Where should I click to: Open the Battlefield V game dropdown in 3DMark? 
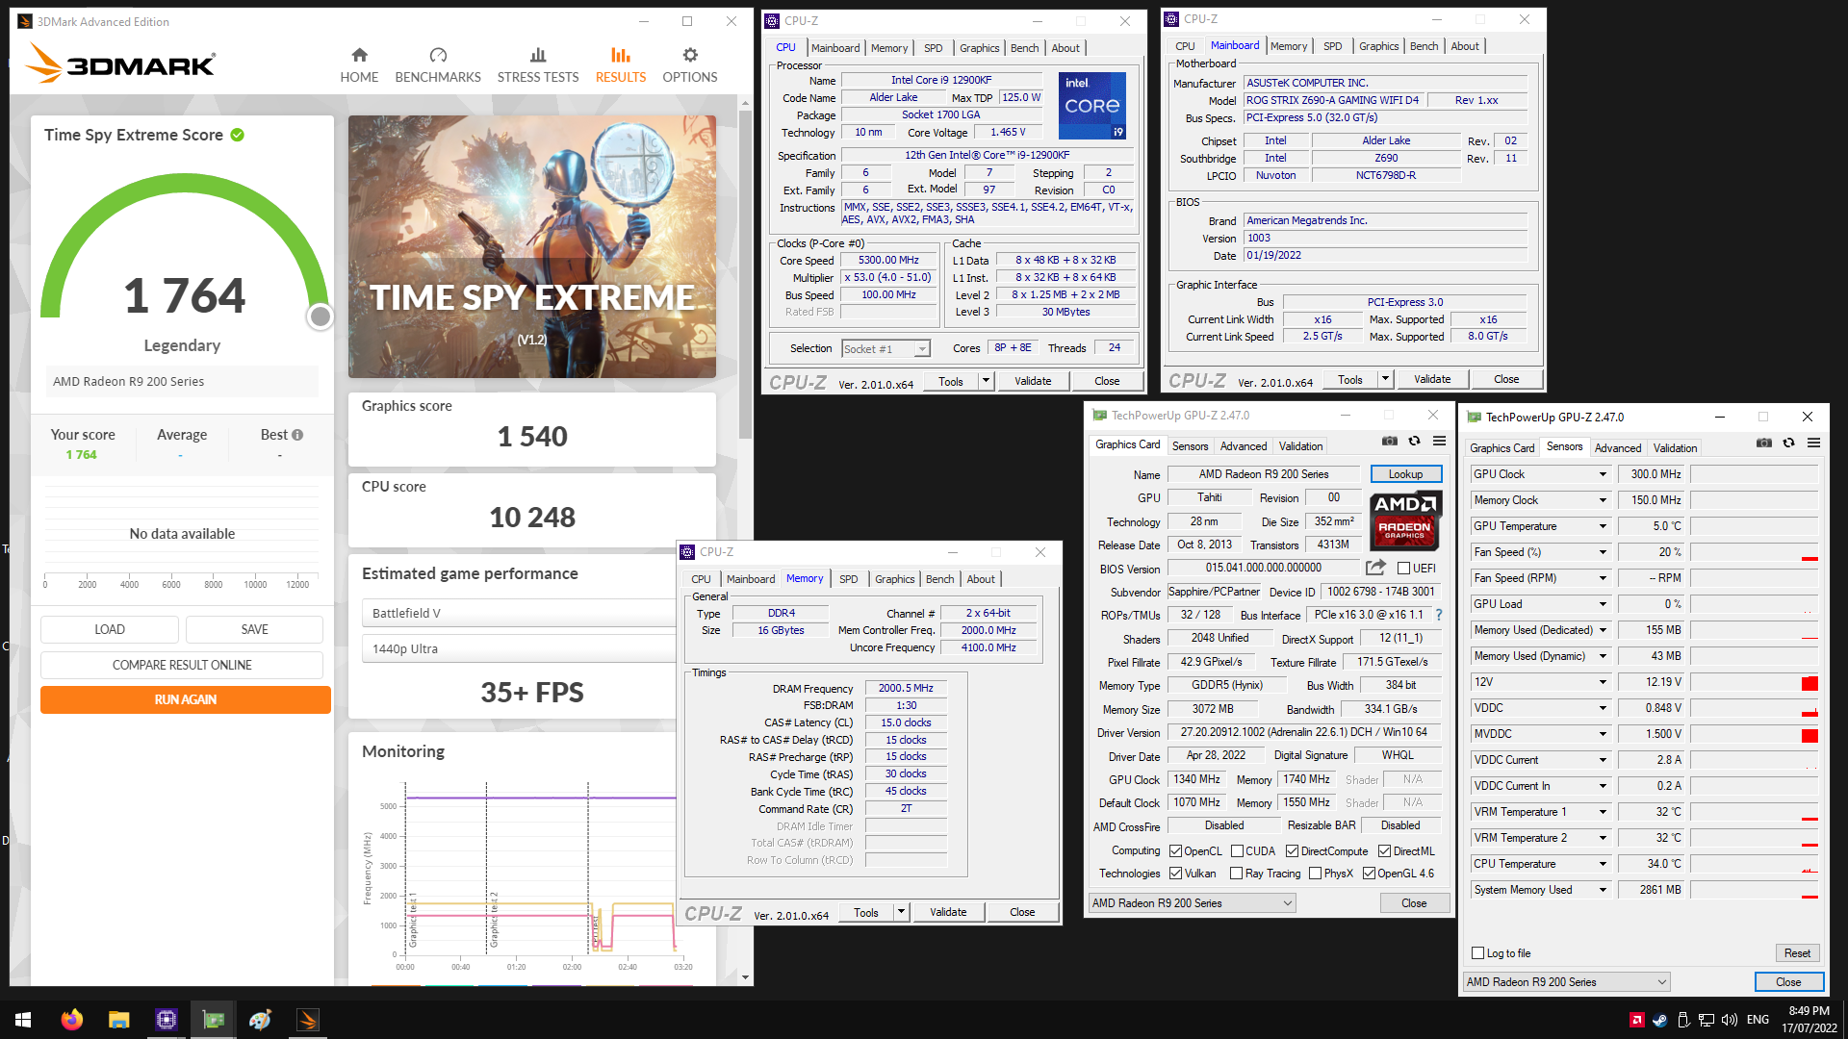click(x=520, y=613)
